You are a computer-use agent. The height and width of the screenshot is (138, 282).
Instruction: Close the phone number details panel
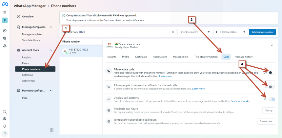(x=272, y=45)
